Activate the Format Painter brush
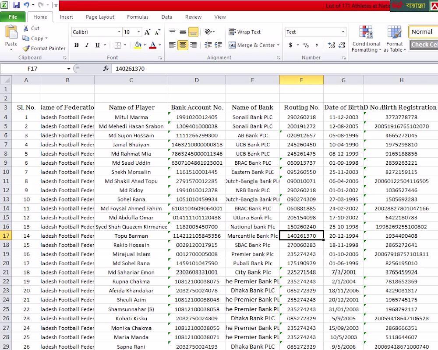438x350 pixels. pos(26,49)
